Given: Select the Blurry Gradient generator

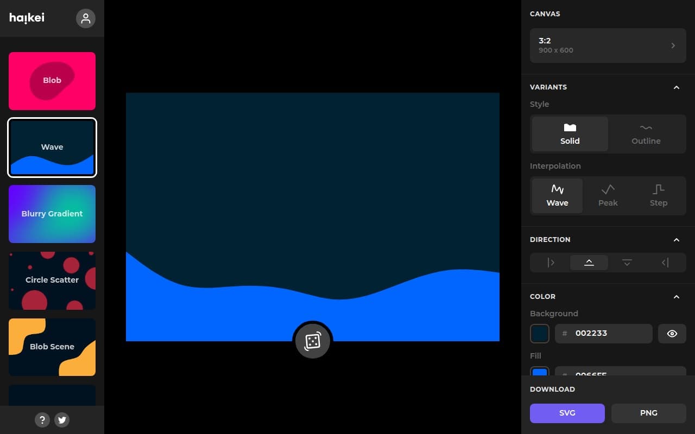Looking at the screenshot, I should 52,214.
